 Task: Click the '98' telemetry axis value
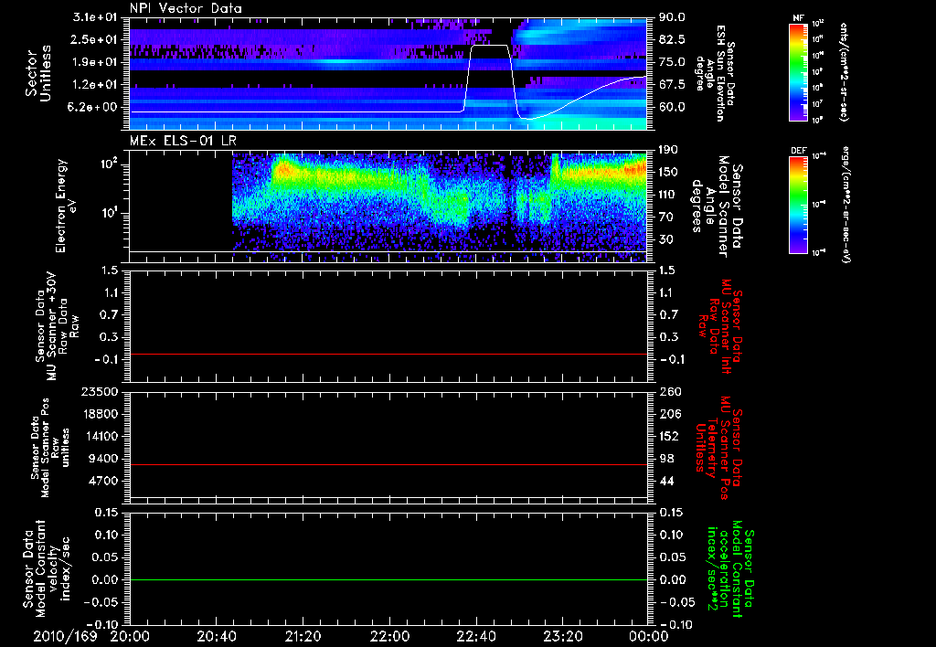(666, 459)
